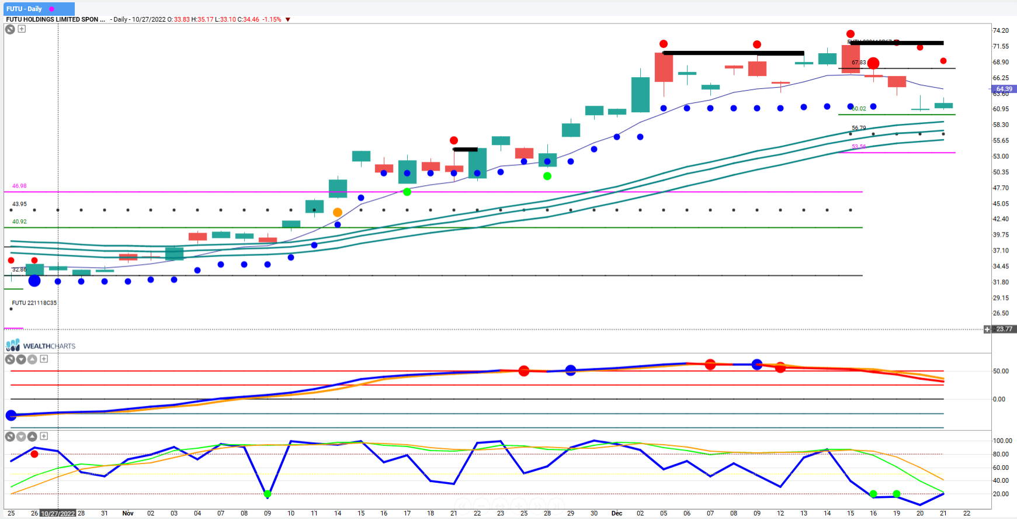Click the 50.00 oscillator axis label
Viewport: 1017px width, 519px height.
pyautogui.click(x=999, y=371)
